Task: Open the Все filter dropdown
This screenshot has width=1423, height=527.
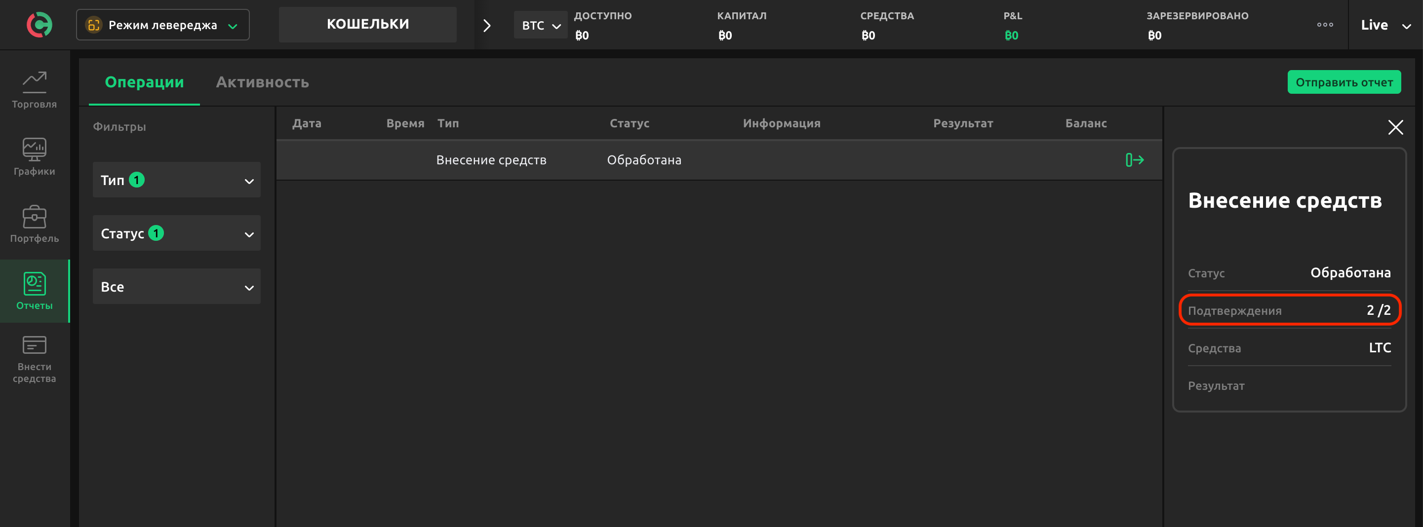Action: pos(176,286)
